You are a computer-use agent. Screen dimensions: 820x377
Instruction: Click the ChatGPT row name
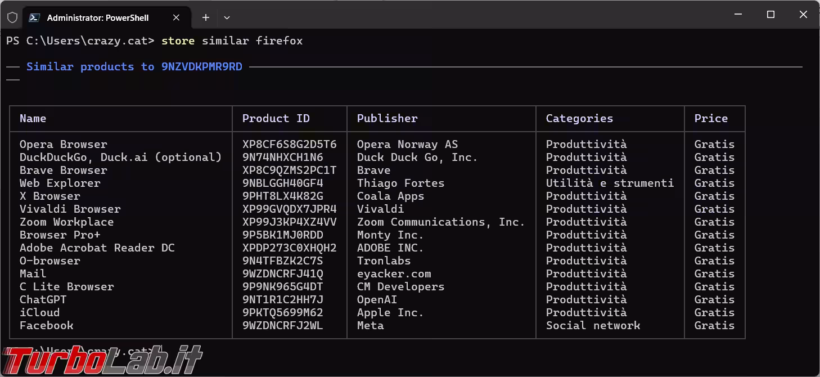(43, 299)
